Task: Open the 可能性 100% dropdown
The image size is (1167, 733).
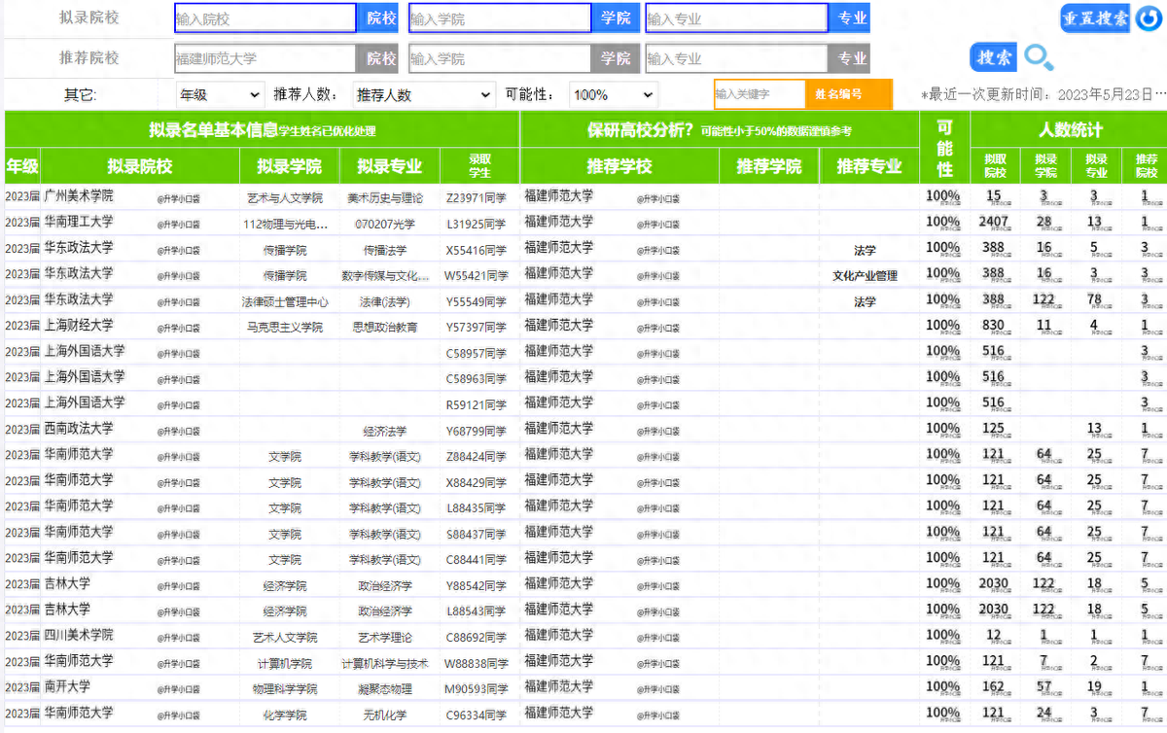Action: point(614,95)
